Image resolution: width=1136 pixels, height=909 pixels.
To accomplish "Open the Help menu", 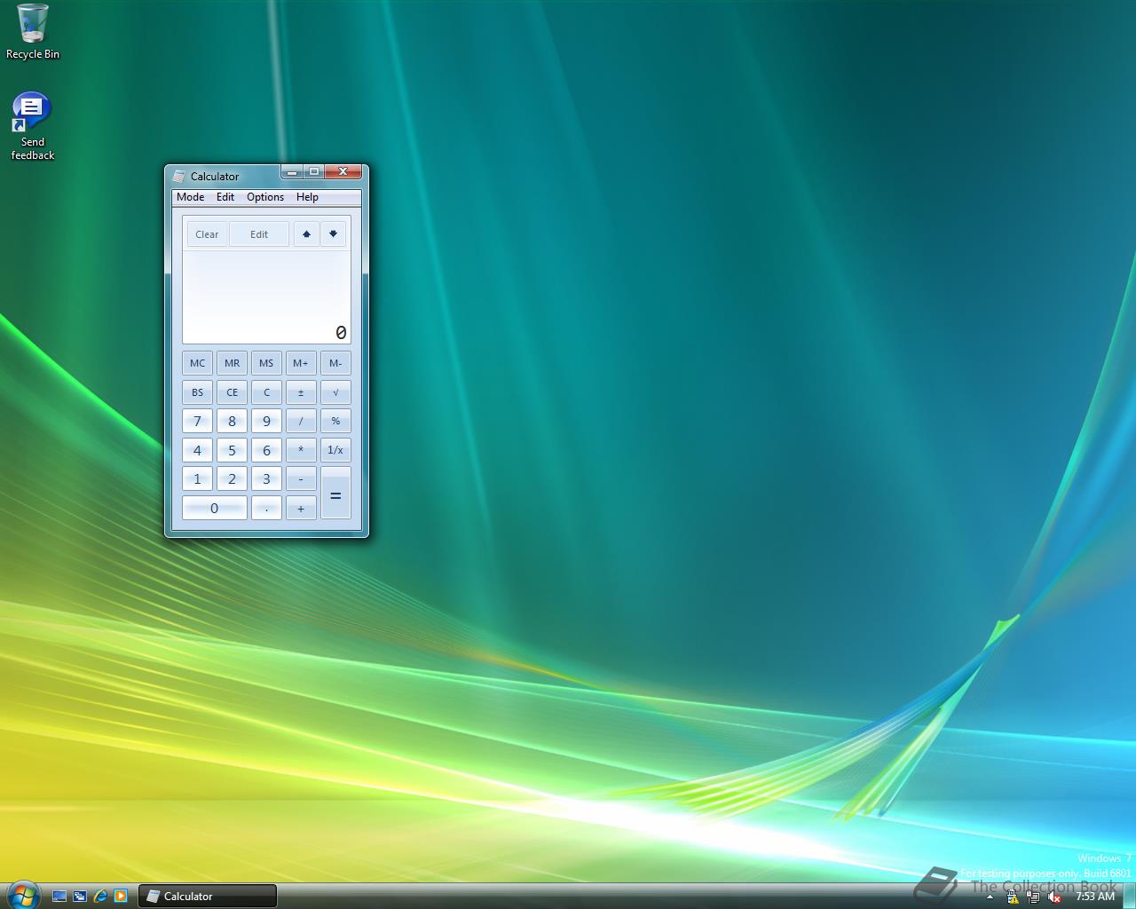I will coord(307,197).
